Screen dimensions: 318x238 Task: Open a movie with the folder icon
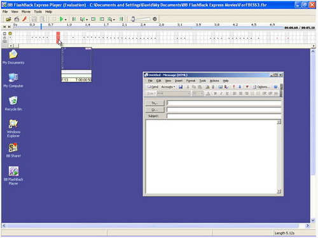(8, 19)
